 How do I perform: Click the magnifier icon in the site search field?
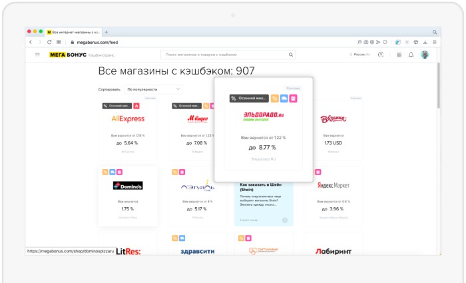coord(291,55)
